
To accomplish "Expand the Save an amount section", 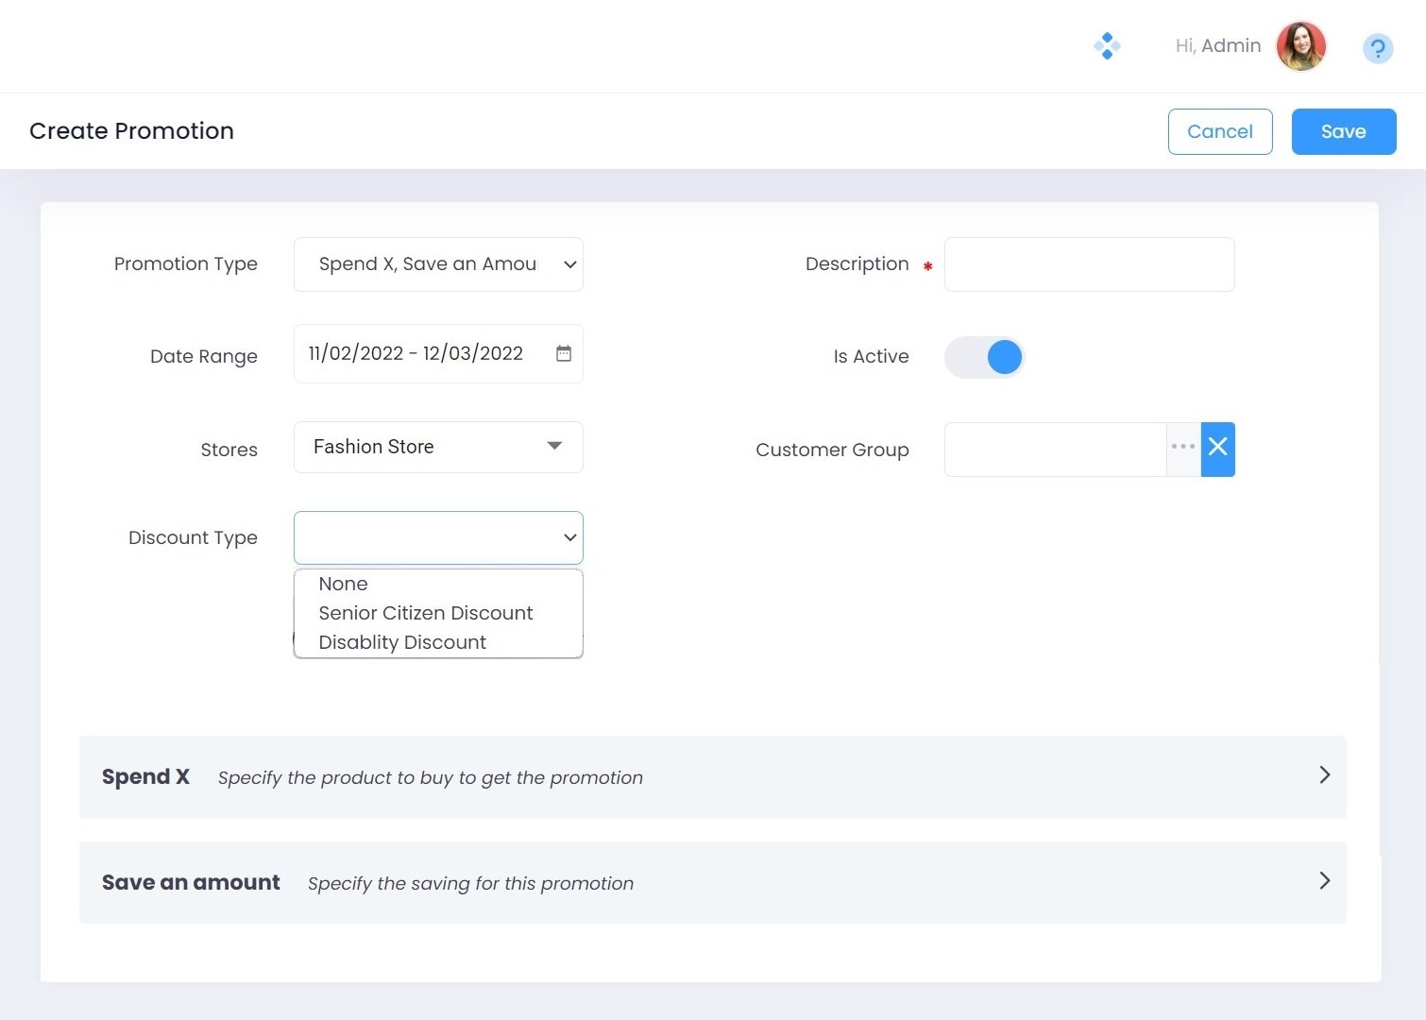I will tap(1324, 881).
